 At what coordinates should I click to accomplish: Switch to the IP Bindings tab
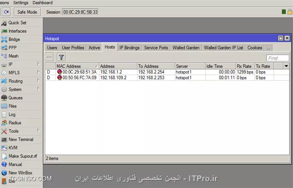coord(130,48)
